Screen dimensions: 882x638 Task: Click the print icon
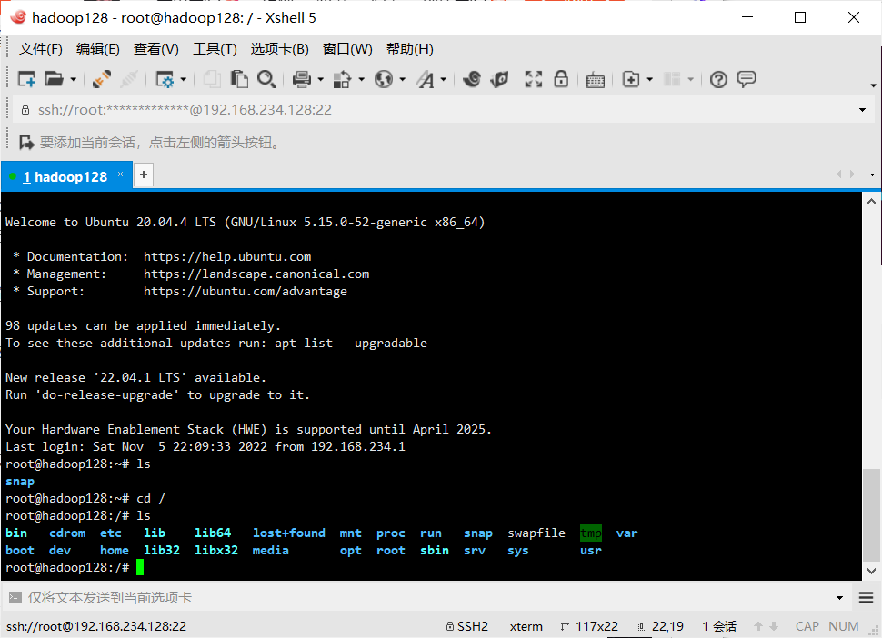point(302,79)
